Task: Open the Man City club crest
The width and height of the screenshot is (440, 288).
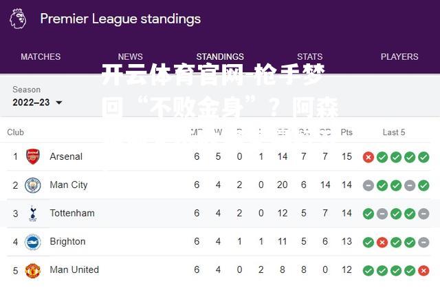Action: pos(33,185)
